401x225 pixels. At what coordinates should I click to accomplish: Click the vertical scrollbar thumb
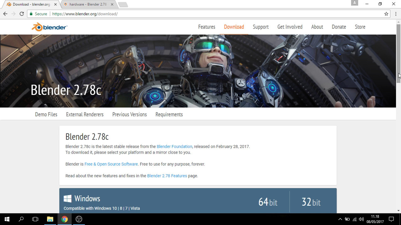398,53
